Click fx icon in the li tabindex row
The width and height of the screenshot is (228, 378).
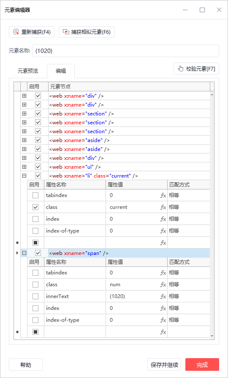pos(163,195)
